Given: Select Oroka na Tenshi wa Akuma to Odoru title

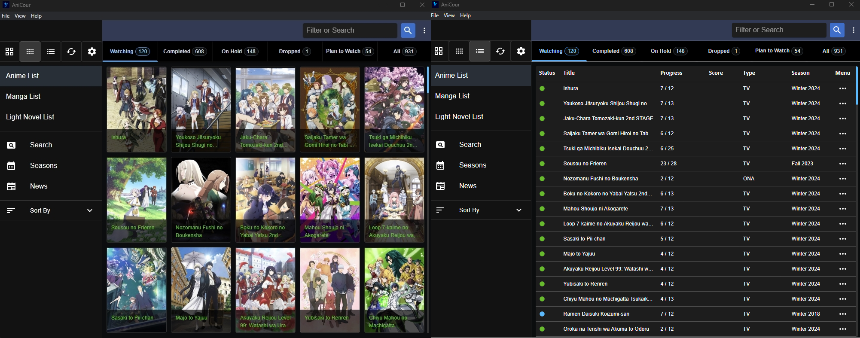Looking at the screenshot, I should tap(606, 329).
